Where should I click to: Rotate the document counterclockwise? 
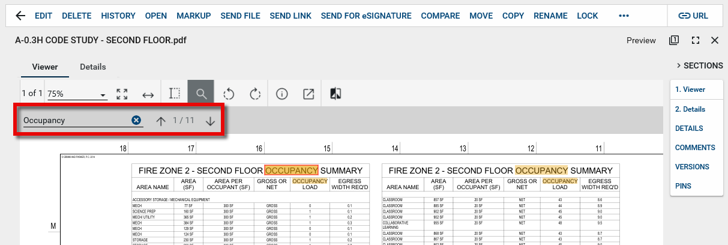point(229,94)
